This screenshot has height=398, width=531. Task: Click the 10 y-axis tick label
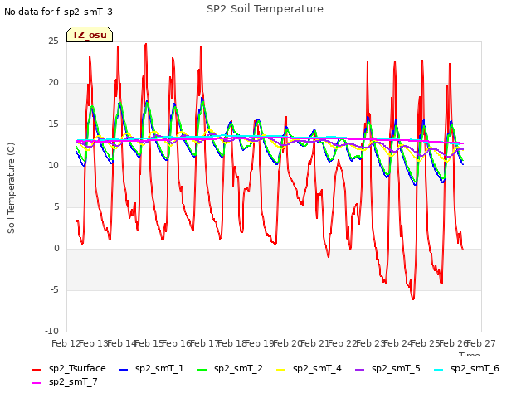(53, 166)
